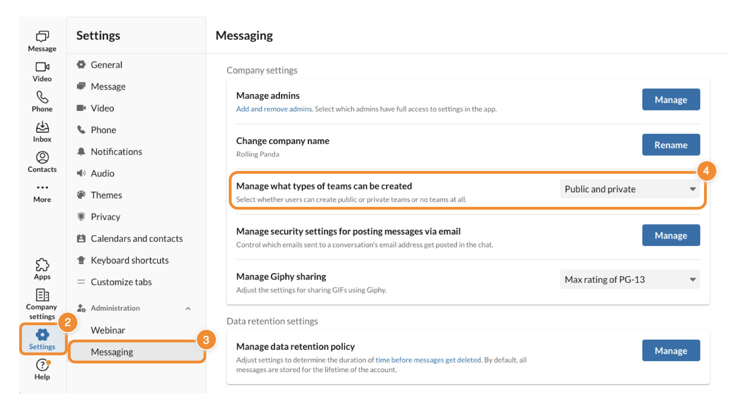Open the Apps puzzle piece icon

click(42, 265)
